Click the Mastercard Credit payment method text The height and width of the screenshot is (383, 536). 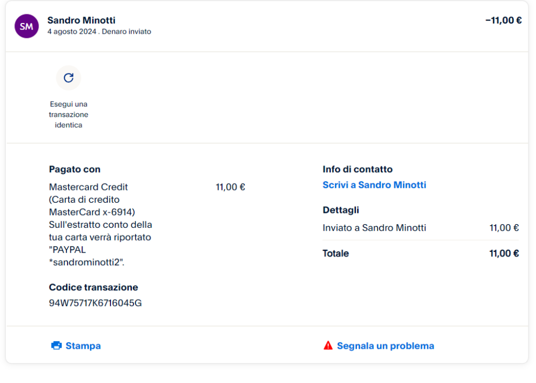(88, 187)
